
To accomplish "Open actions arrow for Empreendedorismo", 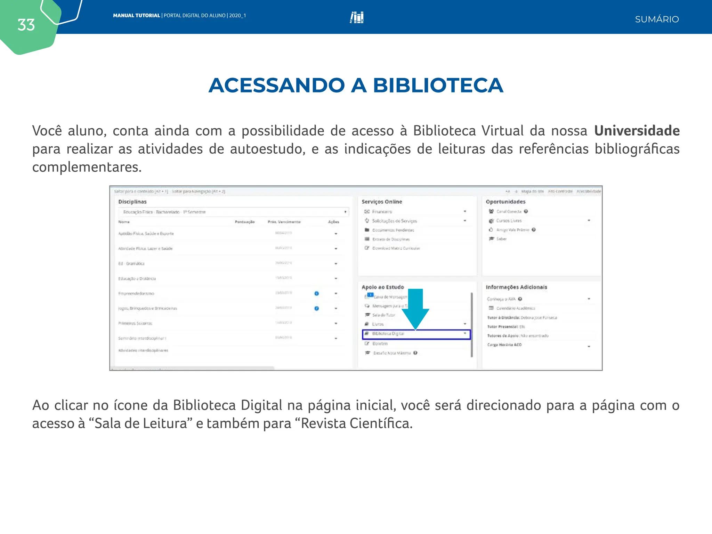I will coord(336,293).
